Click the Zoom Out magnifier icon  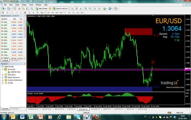pyautogui.click(x=90, y=8)
